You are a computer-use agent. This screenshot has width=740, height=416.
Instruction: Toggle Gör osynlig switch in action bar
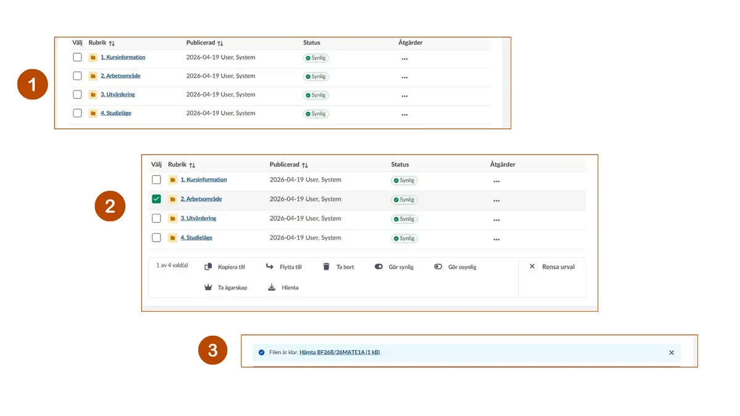(x=438, y=267)
